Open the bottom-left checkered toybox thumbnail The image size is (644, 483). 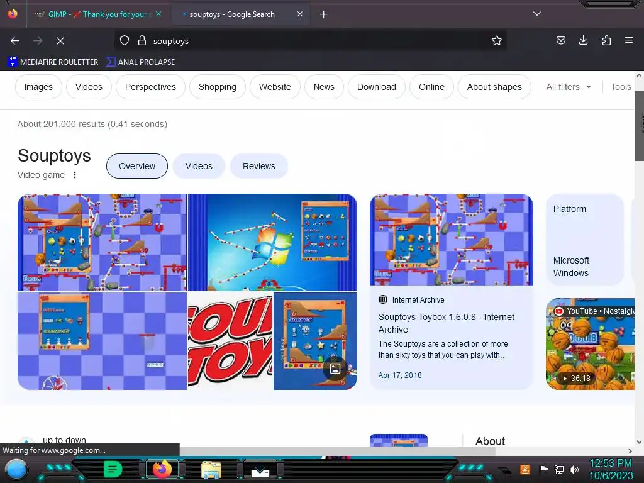[102, 341]
